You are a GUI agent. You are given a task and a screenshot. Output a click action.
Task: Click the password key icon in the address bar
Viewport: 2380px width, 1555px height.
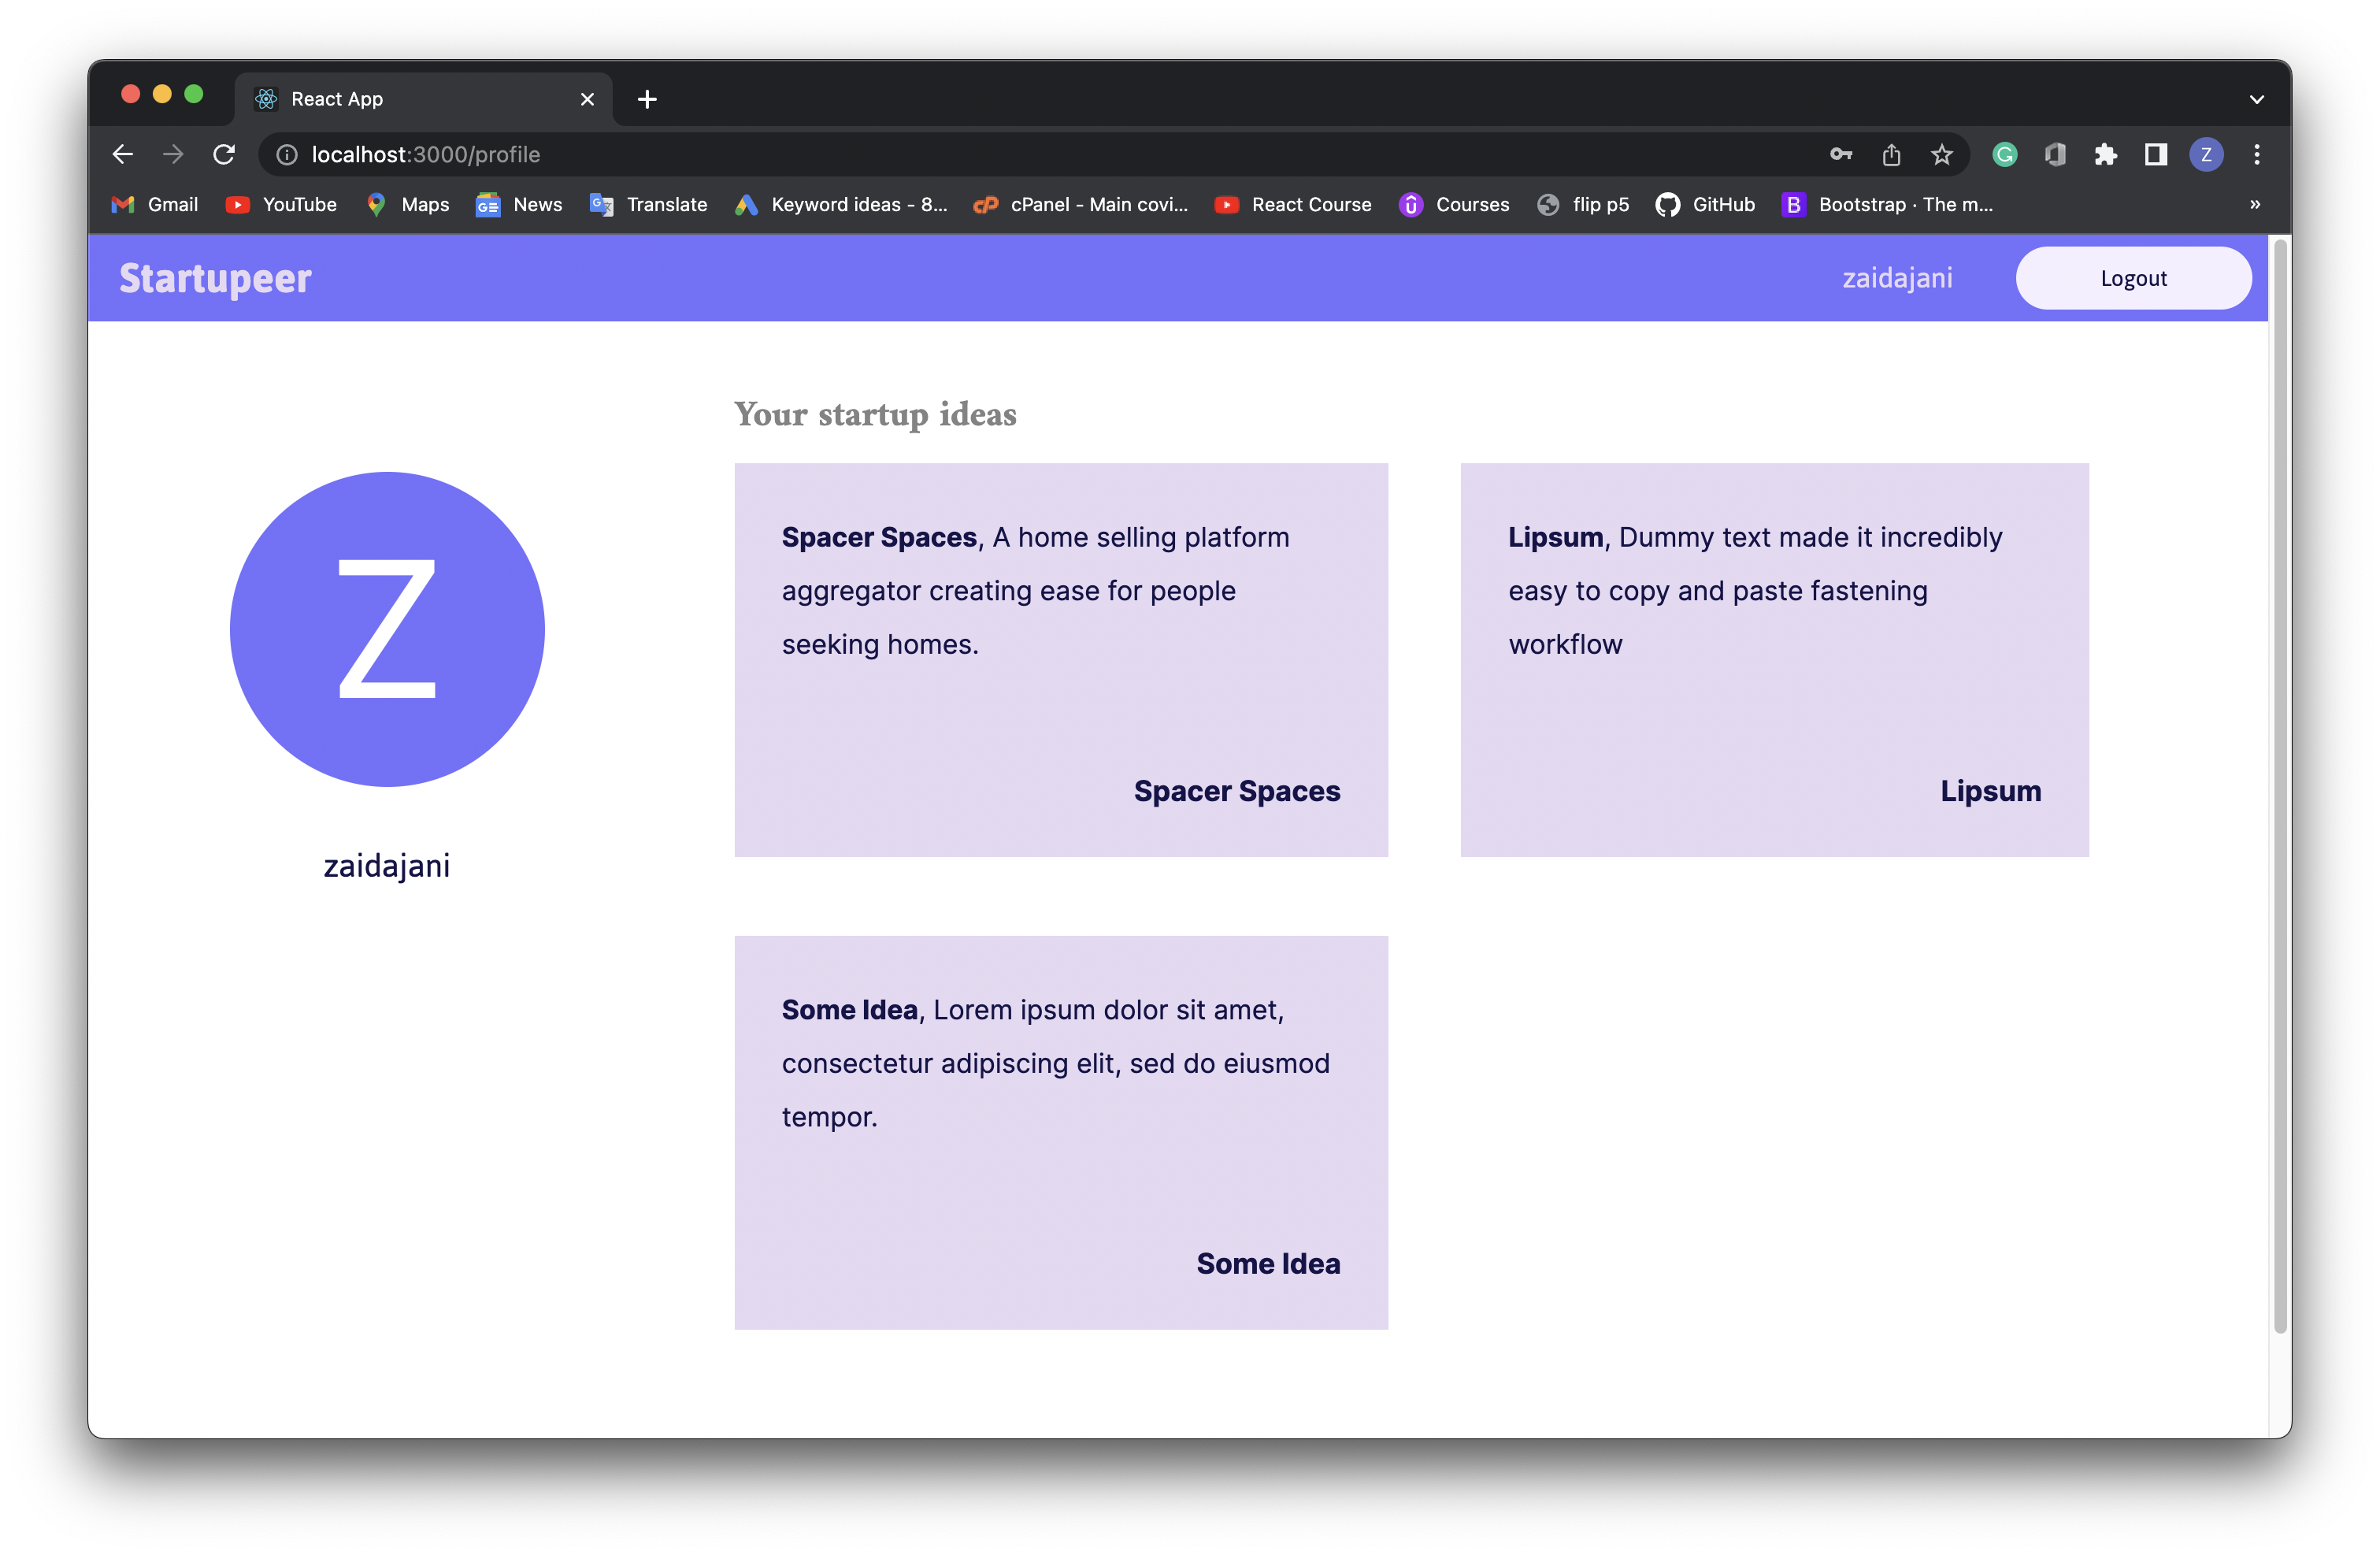point(1840,154)
